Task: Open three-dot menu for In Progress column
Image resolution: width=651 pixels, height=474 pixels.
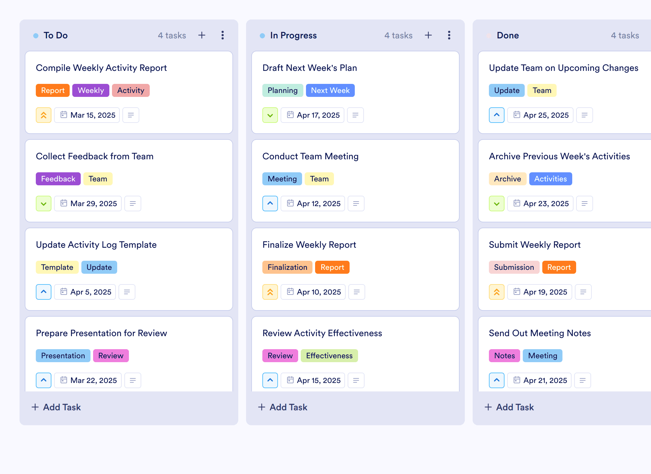Action: click(x=449, y=35)
